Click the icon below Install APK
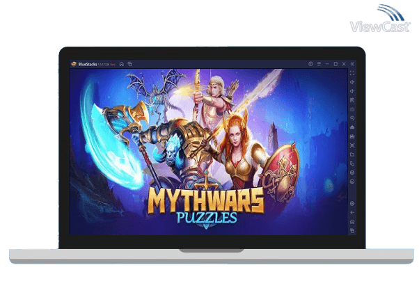Image resolution: width=419 pixels, height=288 pixels. point(352,136)
